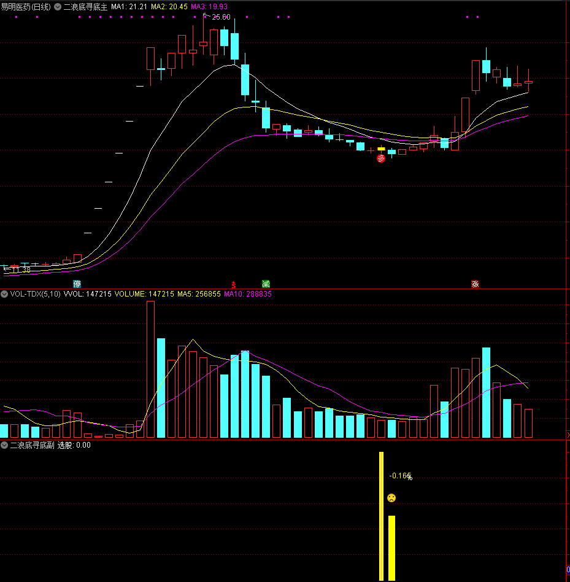Click the 二浪底寻底主 indicator name
The image size is (570, 582).
85,7
